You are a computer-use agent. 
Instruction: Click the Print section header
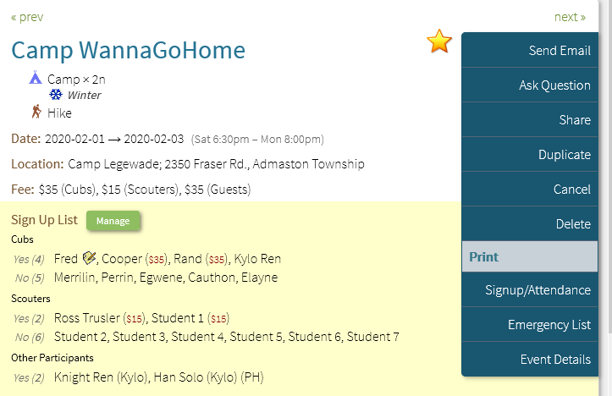530,256
